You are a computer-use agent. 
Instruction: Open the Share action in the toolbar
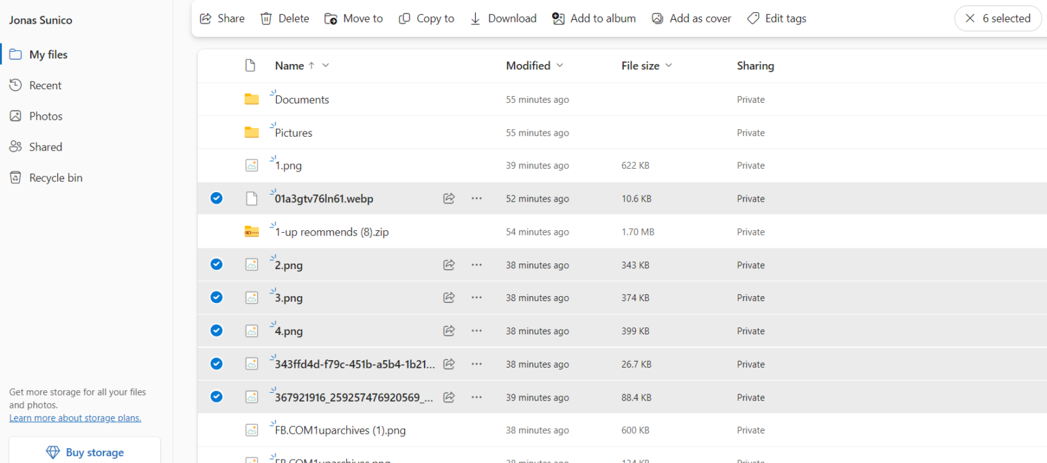point(221,18)
